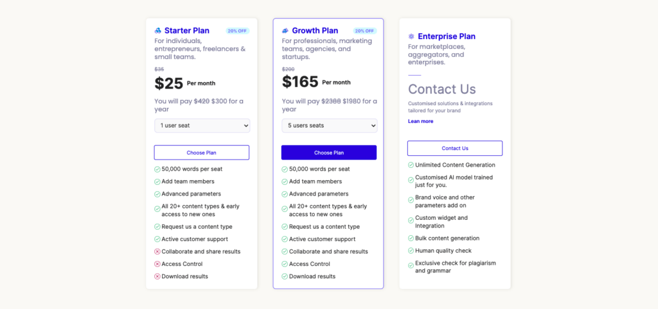The height and width of the screenshot is (309, 658).
Task: Click the Contact Us outlined button
Action: pyautogui.click(x=455, y=148)
